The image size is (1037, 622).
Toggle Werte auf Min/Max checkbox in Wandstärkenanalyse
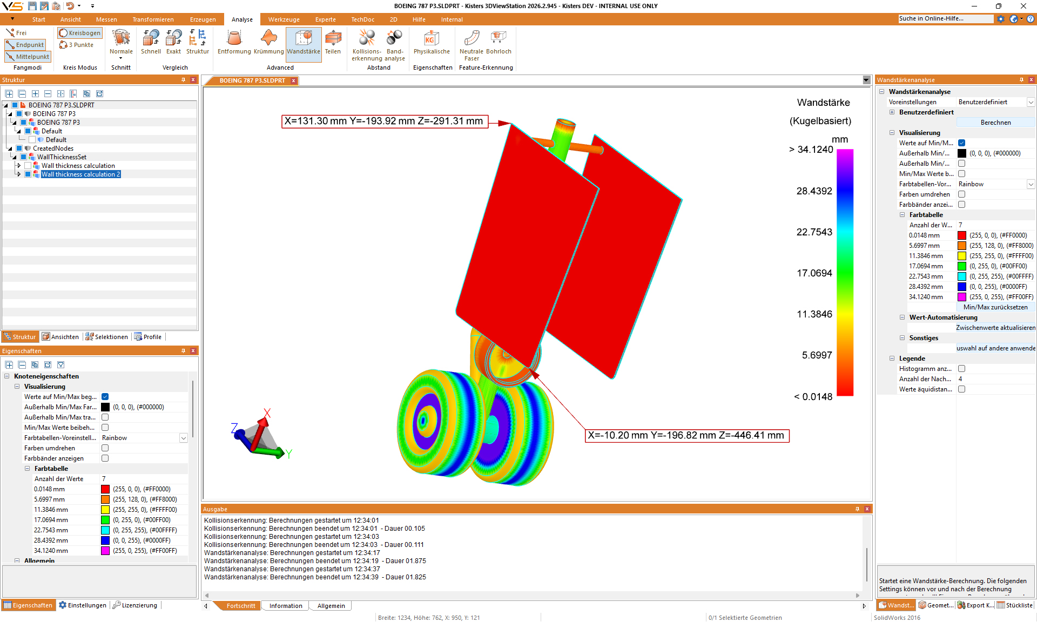click(961, 143)
